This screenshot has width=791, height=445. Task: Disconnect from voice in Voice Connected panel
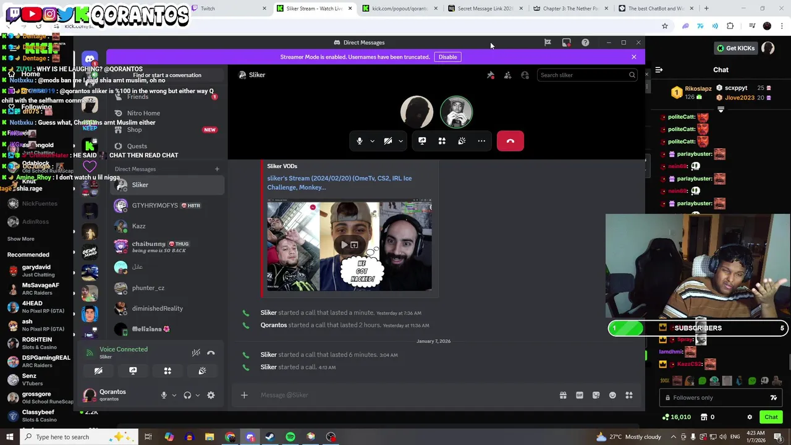point(211,353)
